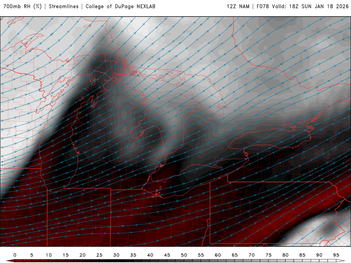Viewport: 351px width, 263px height.
Task: Click the '60' value on the color scale
Action: click(x=218, y=255)
